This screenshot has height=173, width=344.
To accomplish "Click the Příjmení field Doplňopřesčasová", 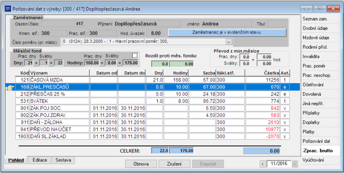I will tap(147, 24).
